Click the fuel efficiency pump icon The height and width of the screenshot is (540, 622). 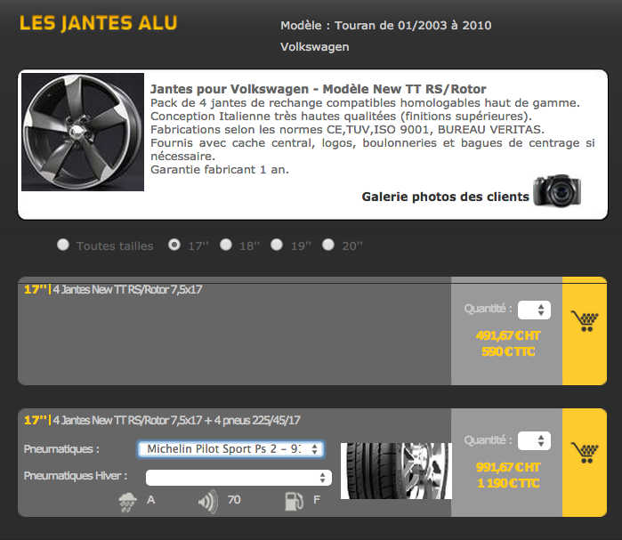click(294, 501)
